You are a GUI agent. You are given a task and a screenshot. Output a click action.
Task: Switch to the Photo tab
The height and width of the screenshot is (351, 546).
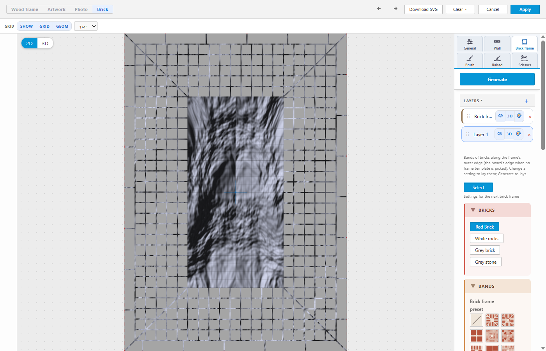[x=81, y=9]
